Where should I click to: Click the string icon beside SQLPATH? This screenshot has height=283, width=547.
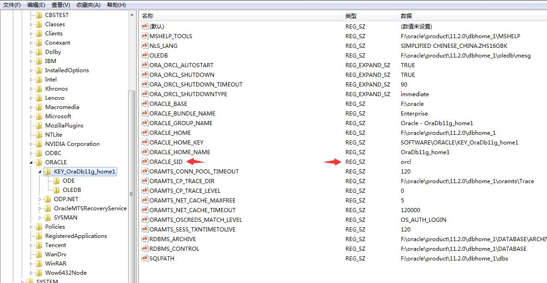point(145,258)
